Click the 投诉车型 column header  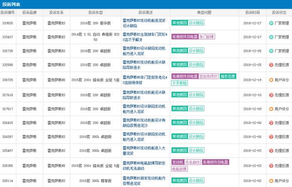point(95,12)
